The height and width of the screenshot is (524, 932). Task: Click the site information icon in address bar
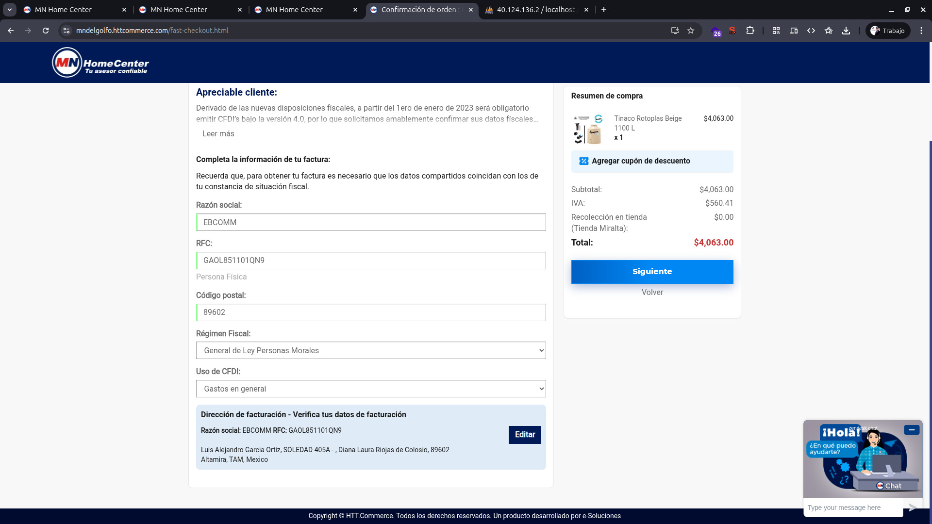pos(67,31)
